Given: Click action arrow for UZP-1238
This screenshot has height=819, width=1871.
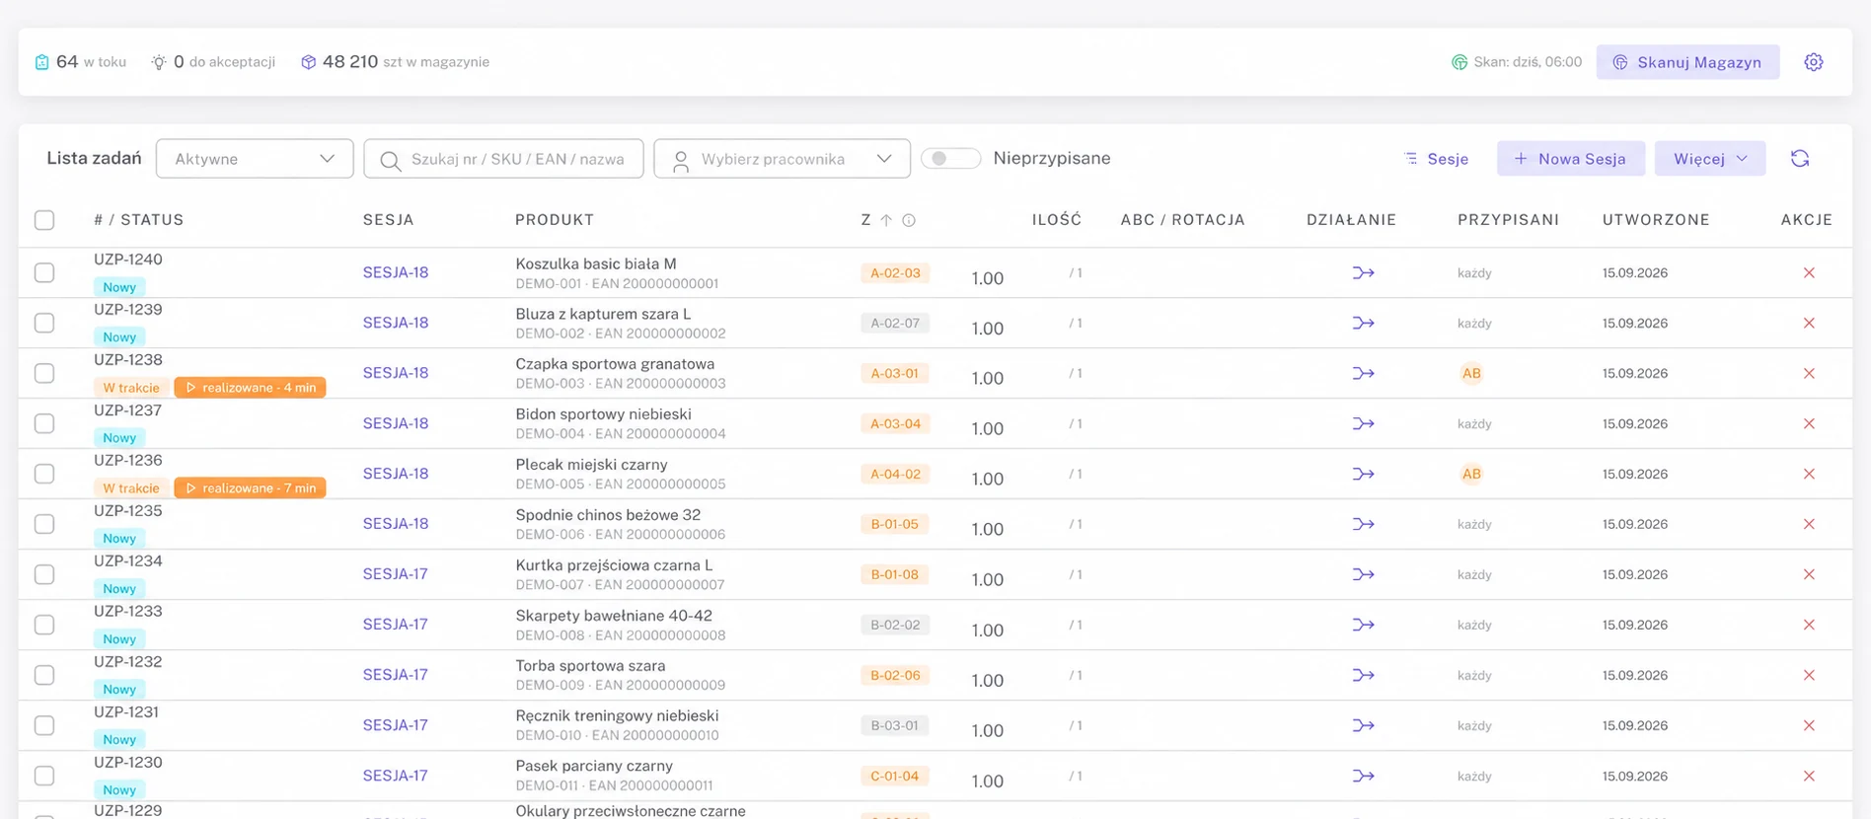Looking at the screenshot, I should click(1363, 373).
